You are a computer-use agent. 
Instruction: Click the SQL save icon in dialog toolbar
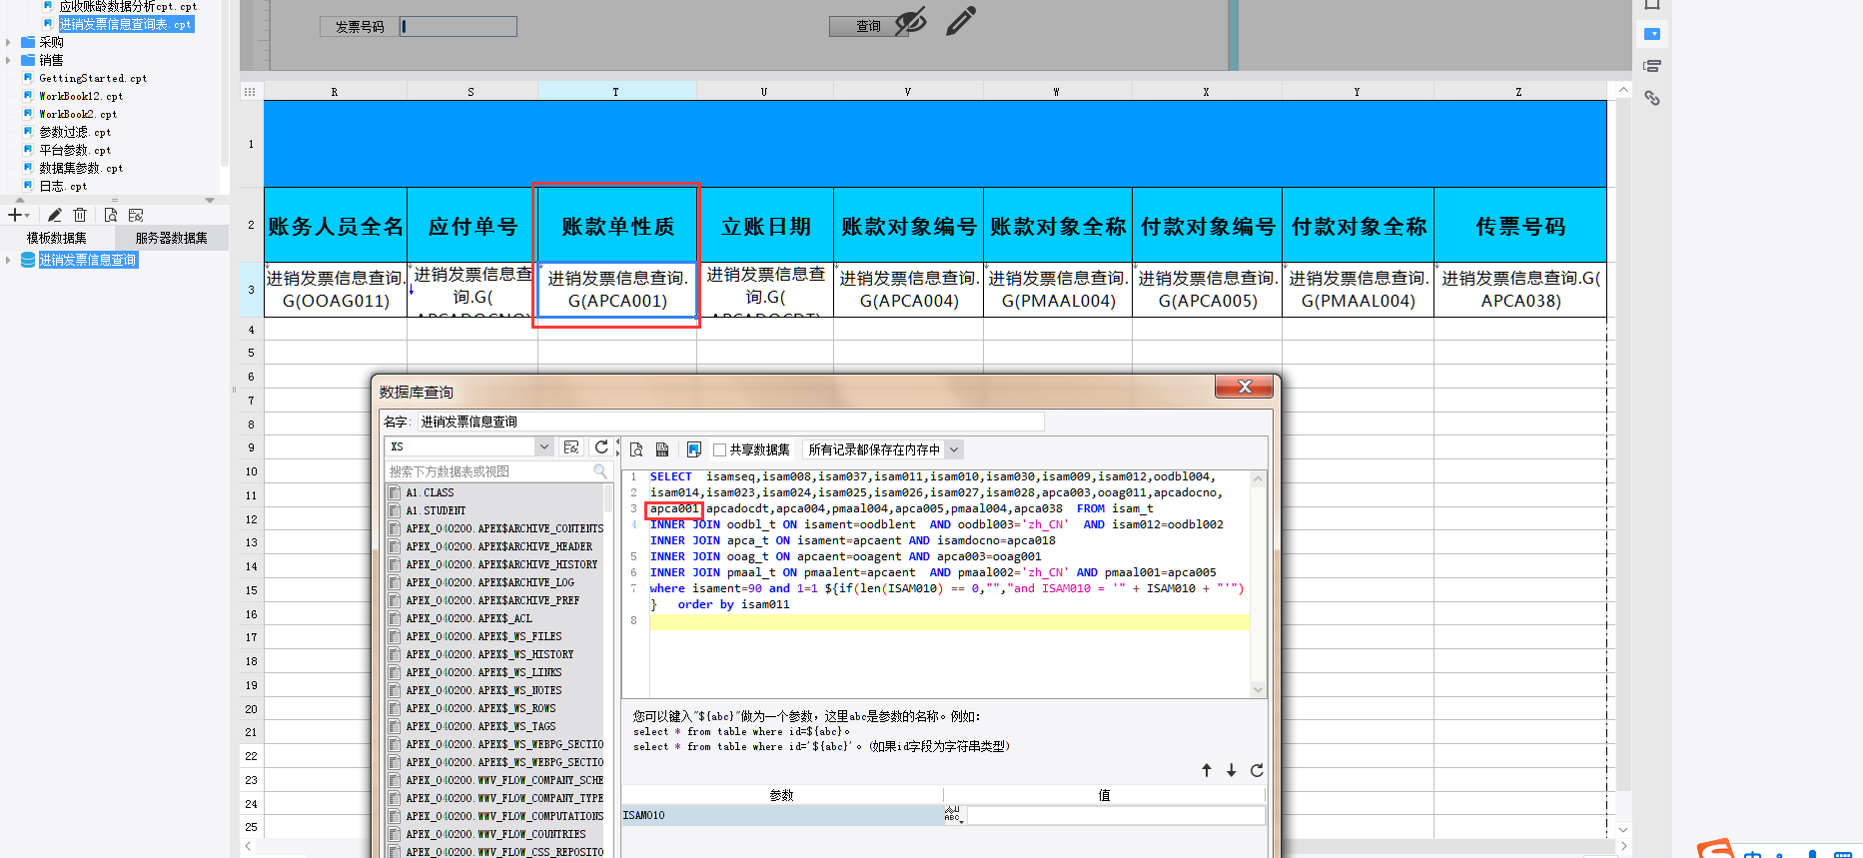[662, 449]
